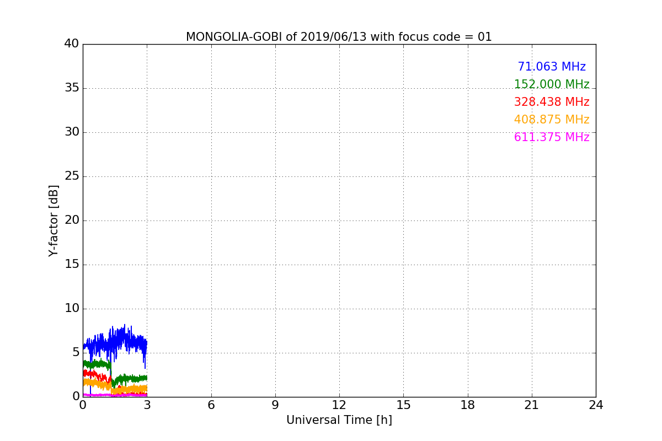
Task: Click the Universal Time [h] axis label
Action: pyautogui.click(x=339, y=420)
